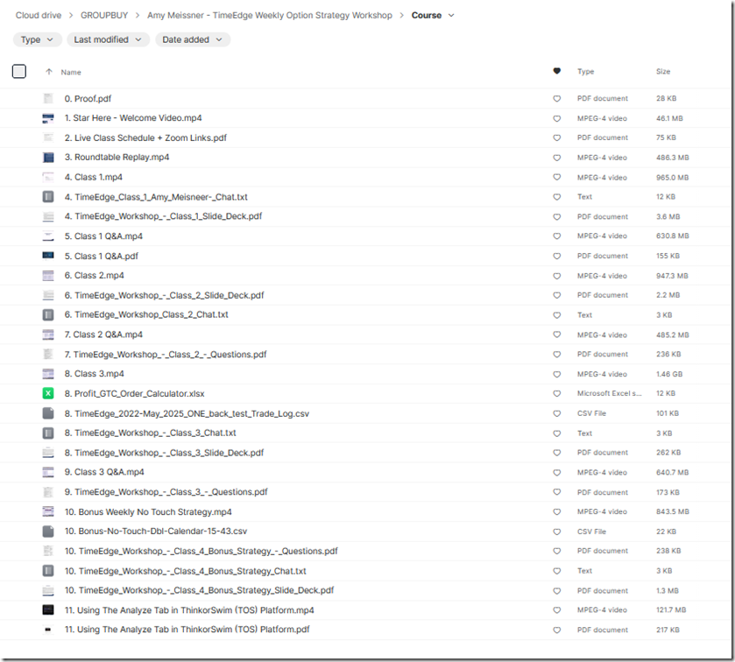
Task: Expand the Last modified filter dropdown
Action: pyautogui.click(x=108, y=39)
